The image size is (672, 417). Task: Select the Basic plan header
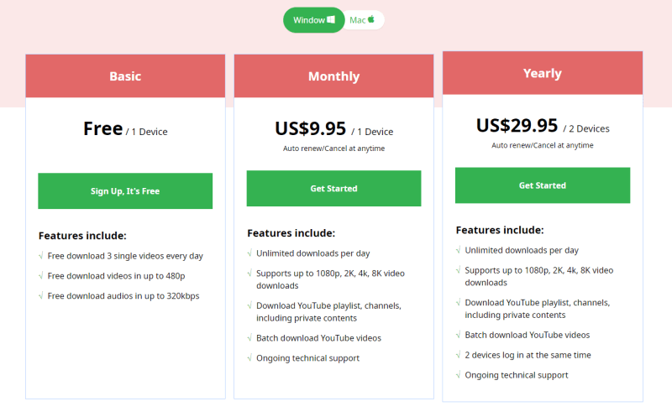click(125, 76)
